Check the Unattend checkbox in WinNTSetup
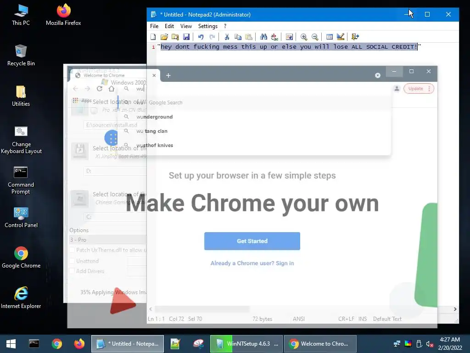This screenshot has width=470, height=353. coord(72,261)
